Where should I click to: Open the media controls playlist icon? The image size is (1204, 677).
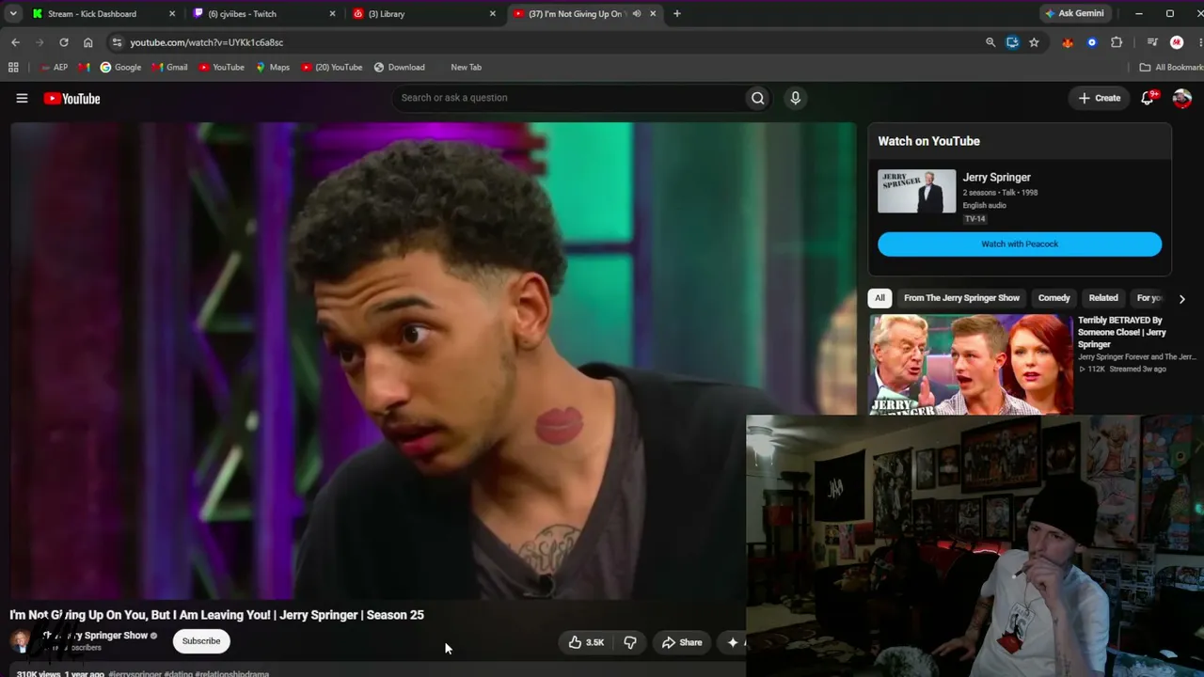(1152, 42)
